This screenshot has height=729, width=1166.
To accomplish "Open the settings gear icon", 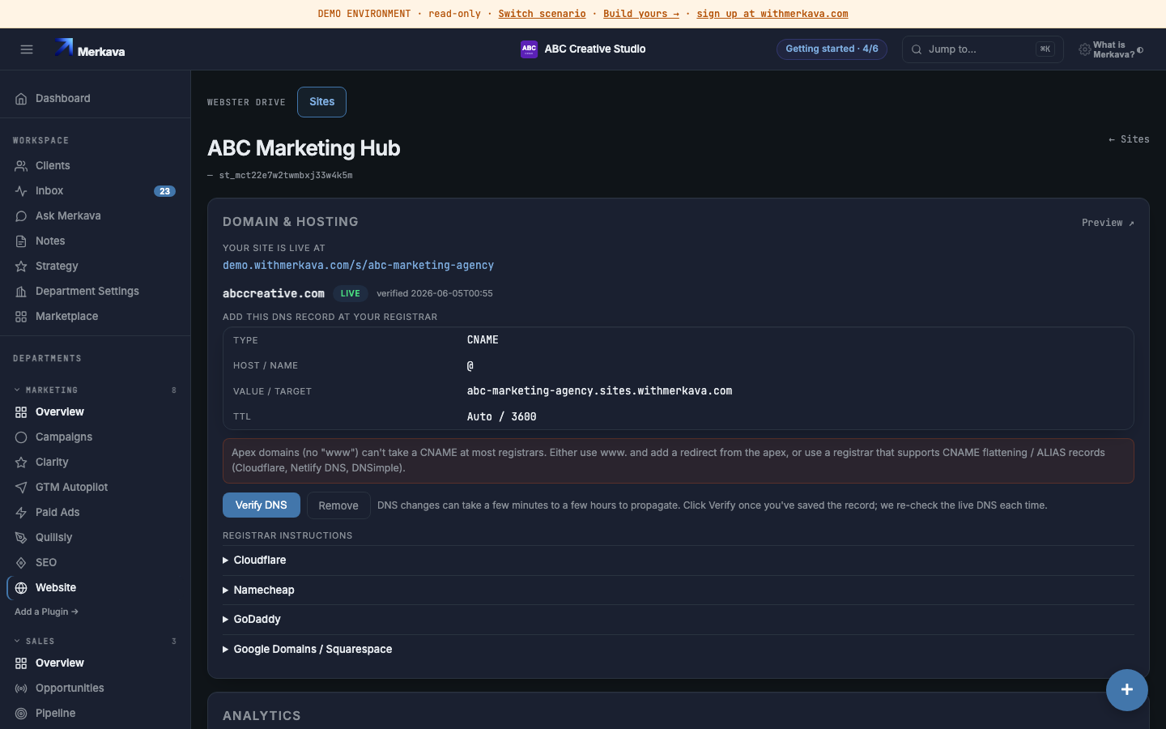I will coord(1084,50).
